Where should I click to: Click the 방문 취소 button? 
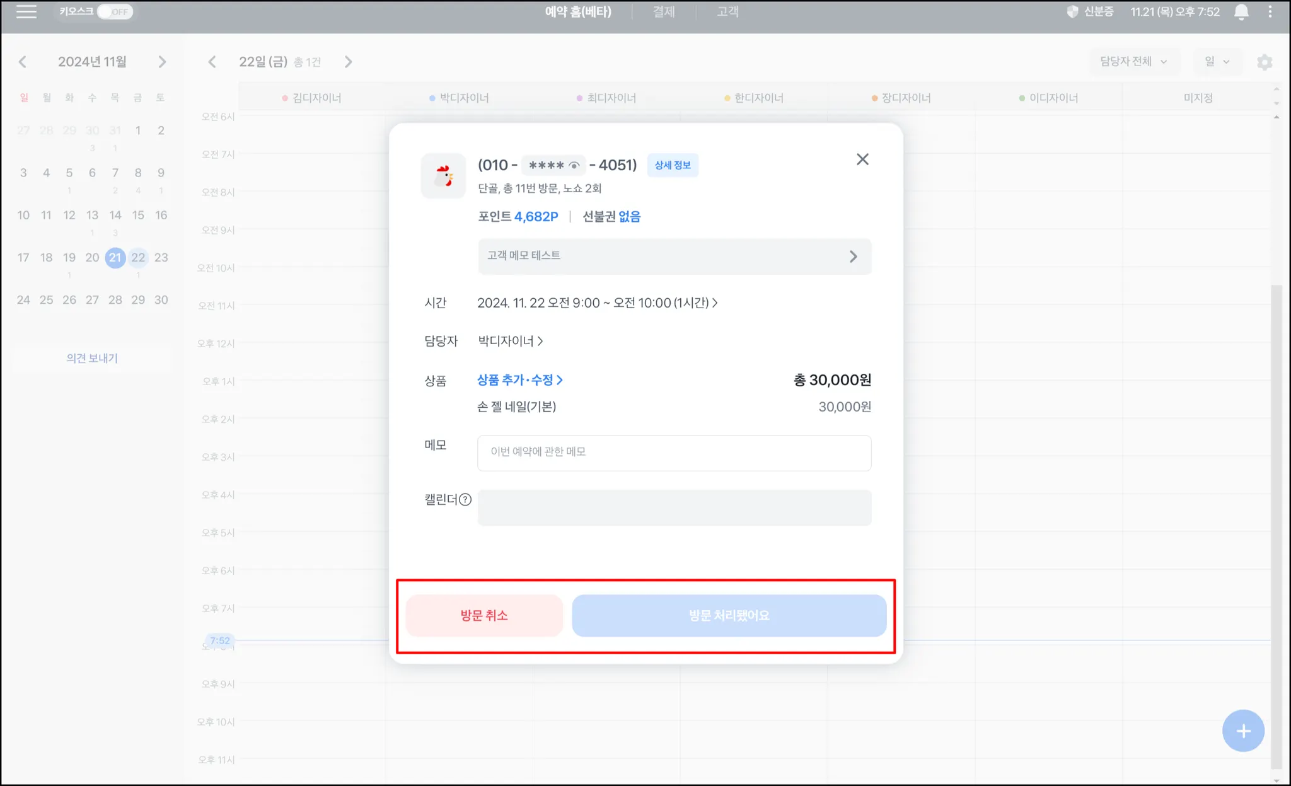[x=483, y=615]
